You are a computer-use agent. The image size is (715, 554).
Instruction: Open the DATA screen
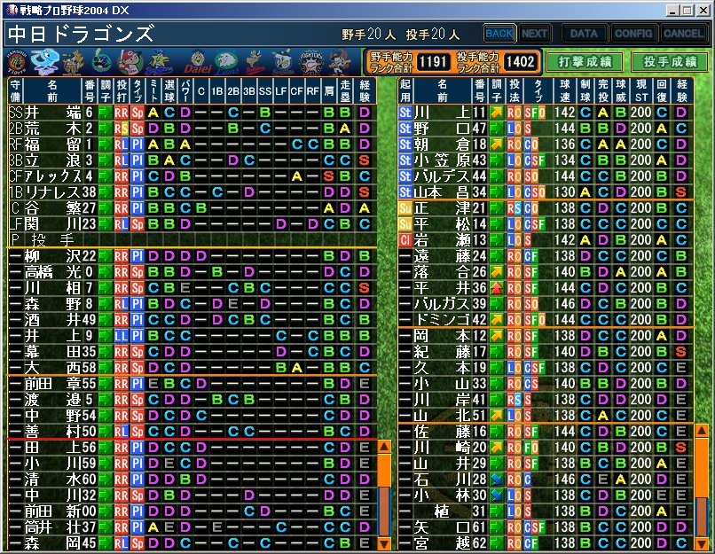pos(583,34)
